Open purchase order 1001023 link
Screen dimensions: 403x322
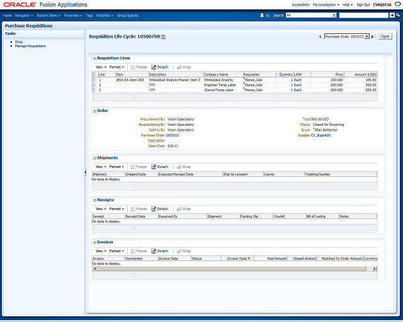point(172,135)
